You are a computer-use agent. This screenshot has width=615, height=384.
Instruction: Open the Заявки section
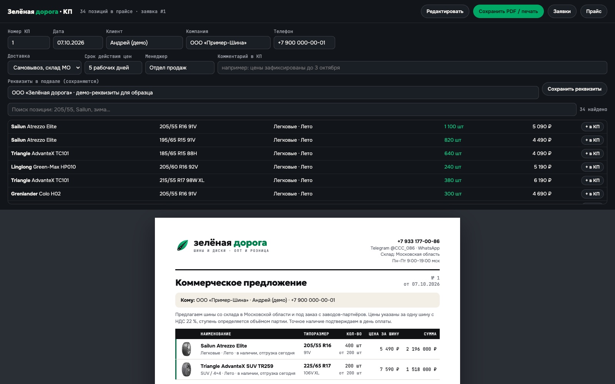click(x=562, y=12)
